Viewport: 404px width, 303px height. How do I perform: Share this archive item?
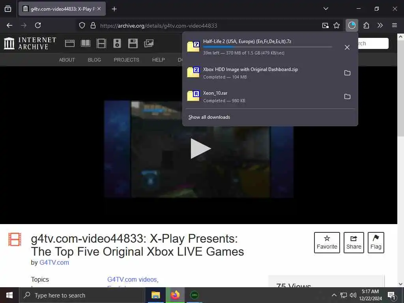pos(354,243)
